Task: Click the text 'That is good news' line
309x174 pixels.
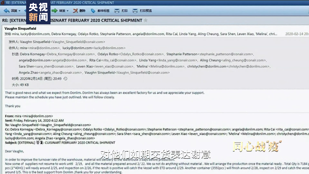Action: tap(105, 93)
